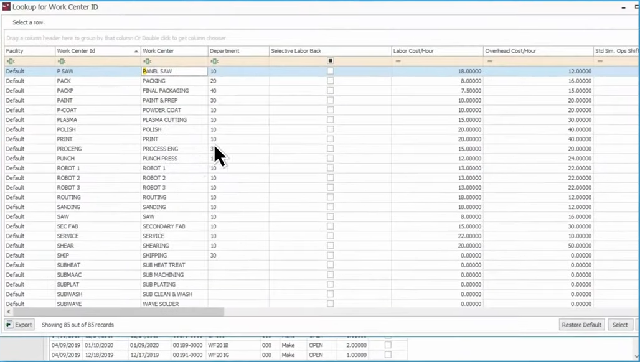Click the ascending sort arrow on Work Center Id
640x362 pixels.
point(136,51)
